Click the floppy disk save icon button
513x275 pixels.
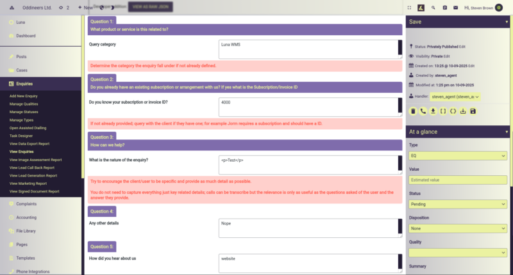pos(473,111)
